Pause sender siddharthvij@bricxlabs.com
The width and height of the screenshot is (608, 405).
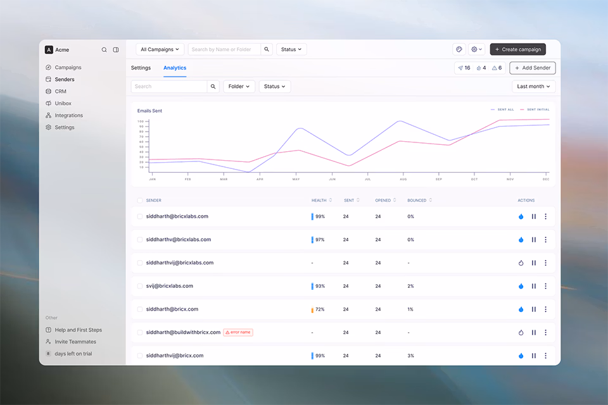tap(533, 263)
